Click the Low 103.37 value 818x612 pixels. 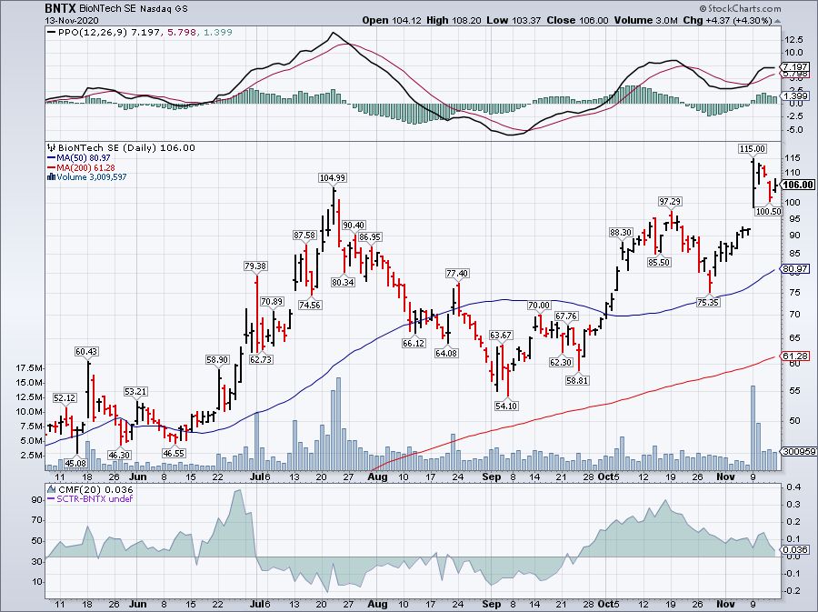point(514,20)
